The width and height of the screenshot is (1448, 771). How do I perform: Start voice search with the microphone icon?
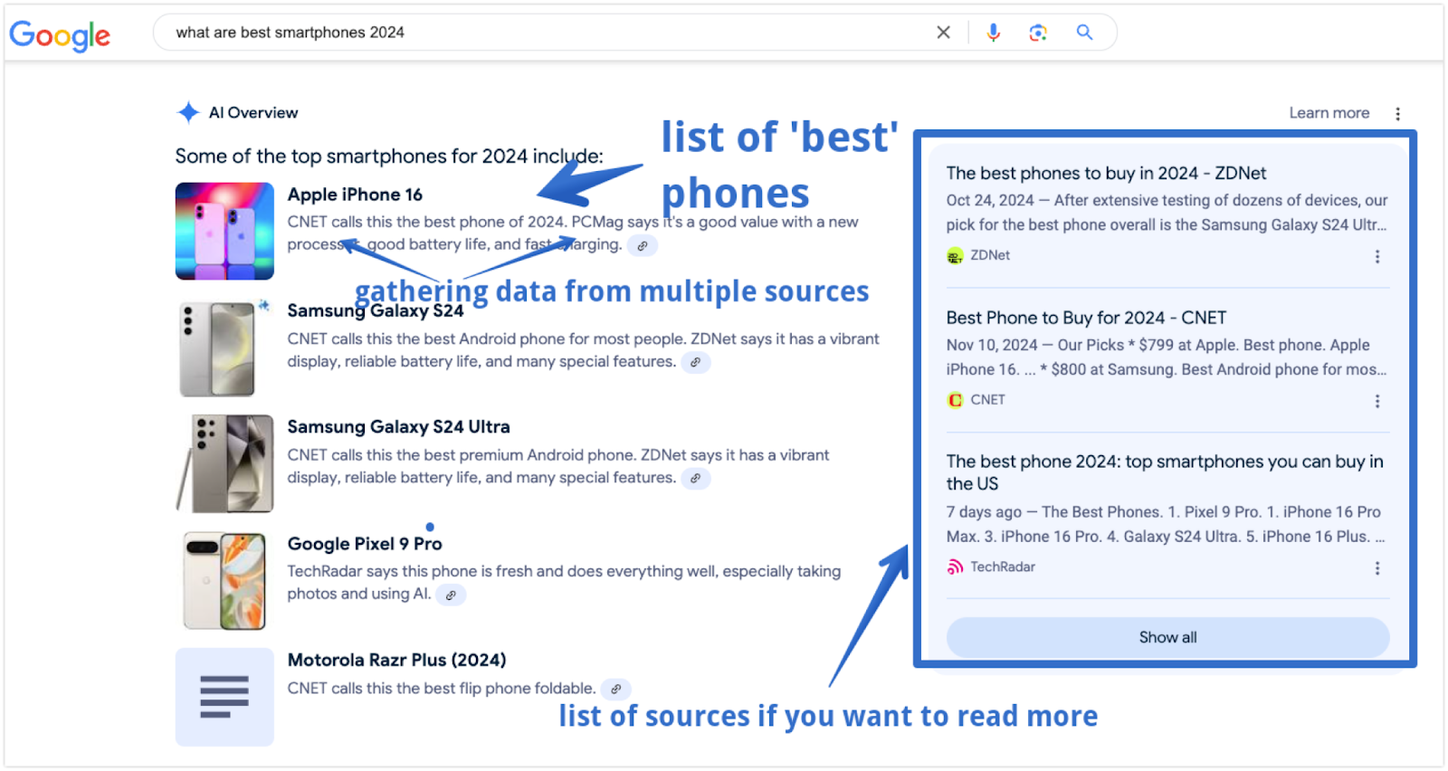pos(993,33)
